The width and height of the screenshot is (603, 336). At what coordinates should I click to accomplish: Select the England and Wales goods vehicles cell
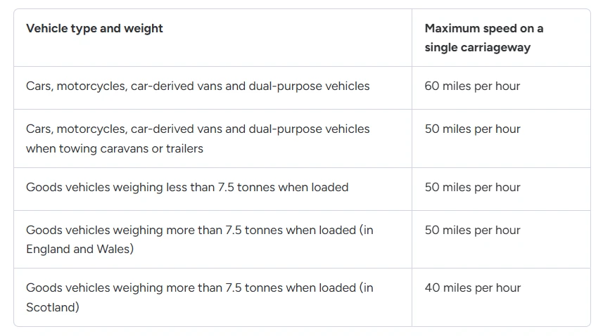pos(199,239)
